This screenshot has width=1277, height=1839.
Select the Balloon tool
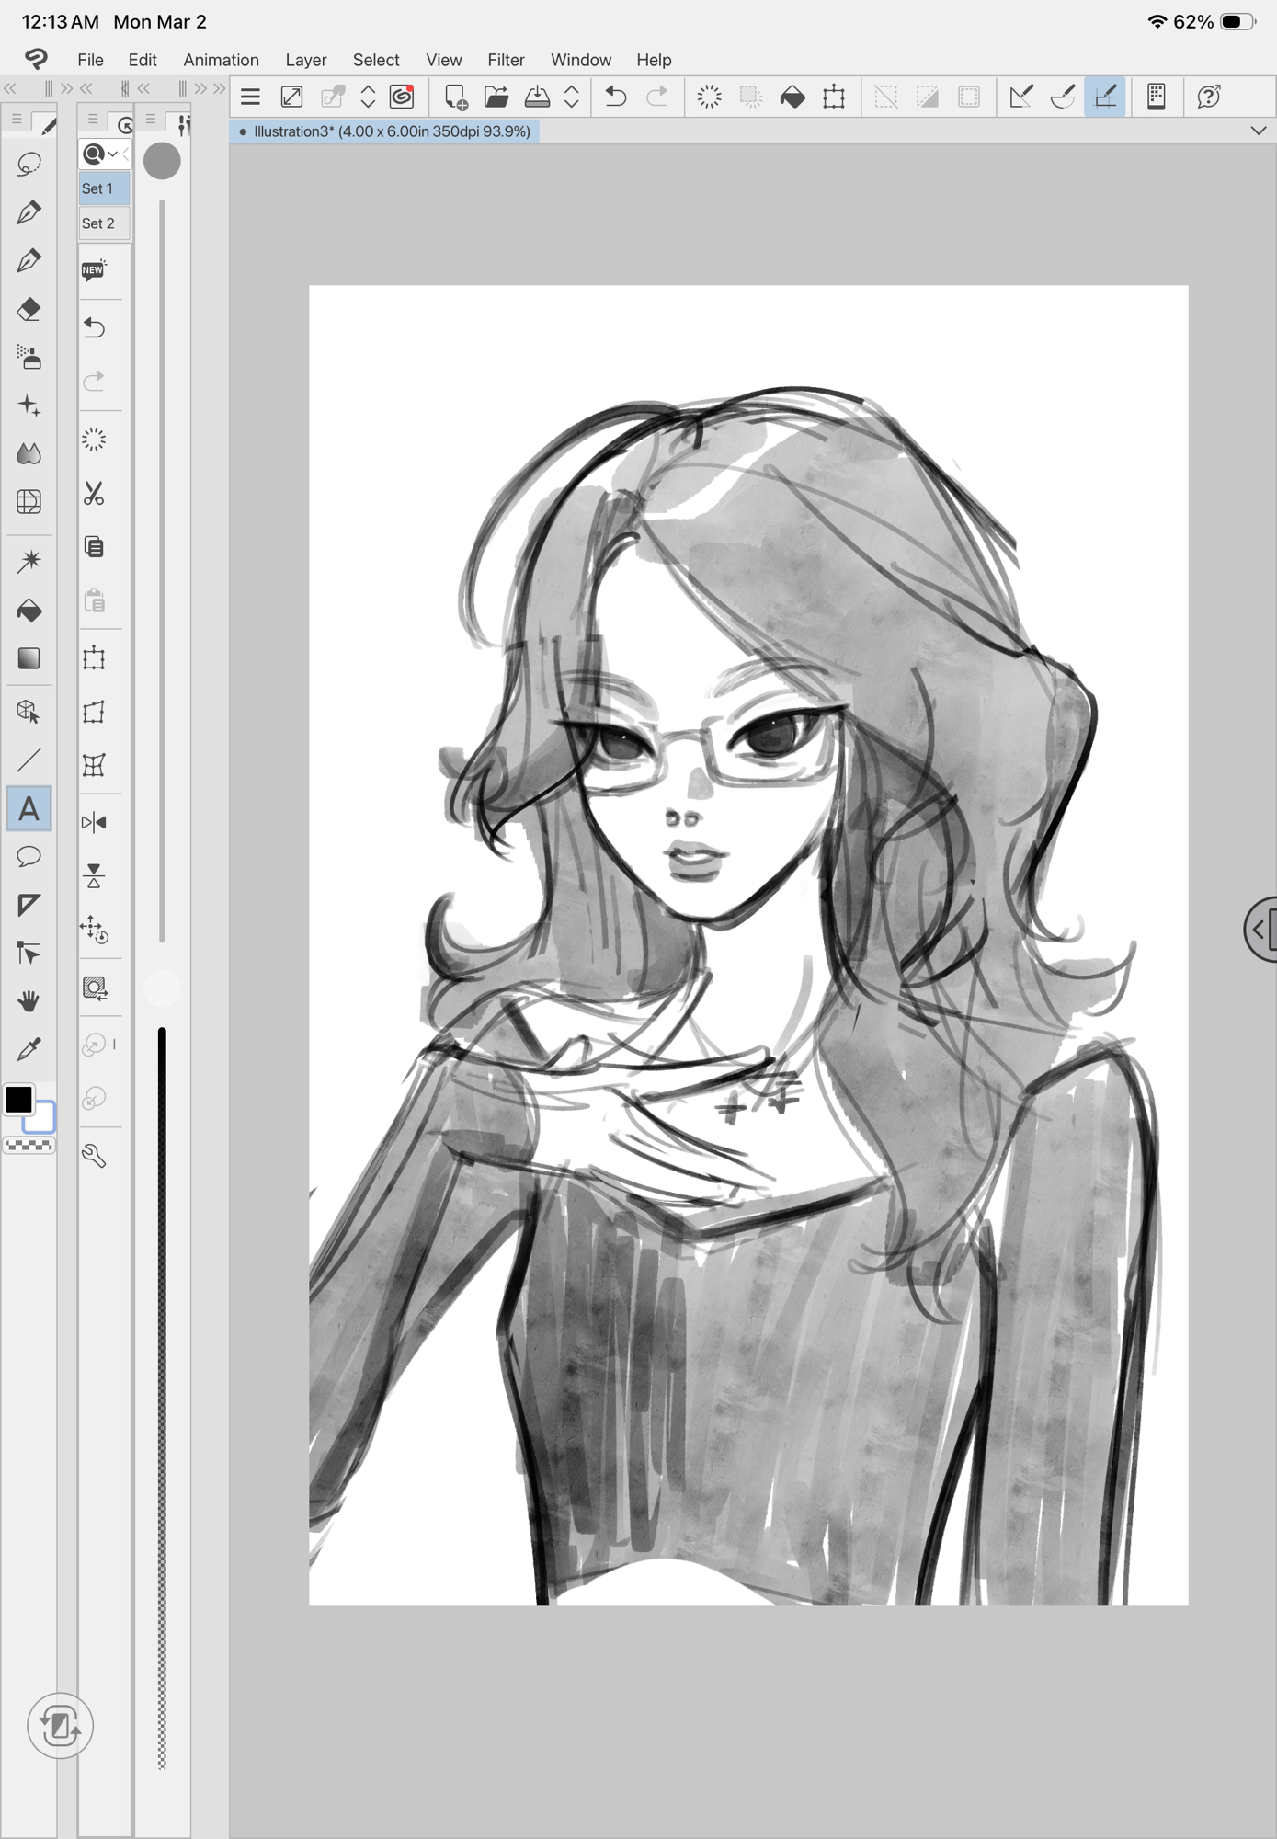[x=29, y=857]
